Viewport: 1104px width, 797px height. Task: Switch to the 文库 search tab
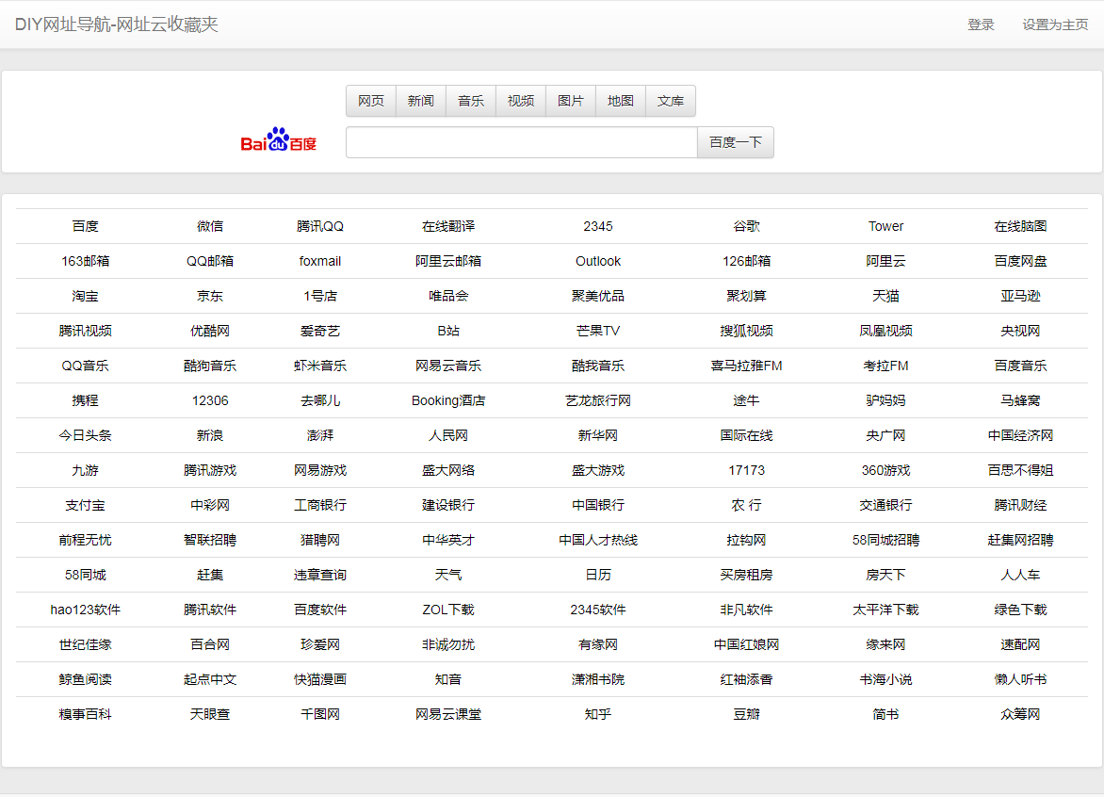pos(670,101)
